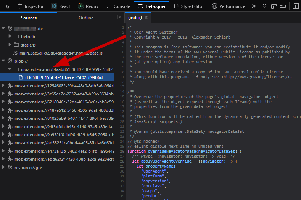Toggle responsive design mode icon
This screenshot has width=301, height=200.
tap(296, 6)
